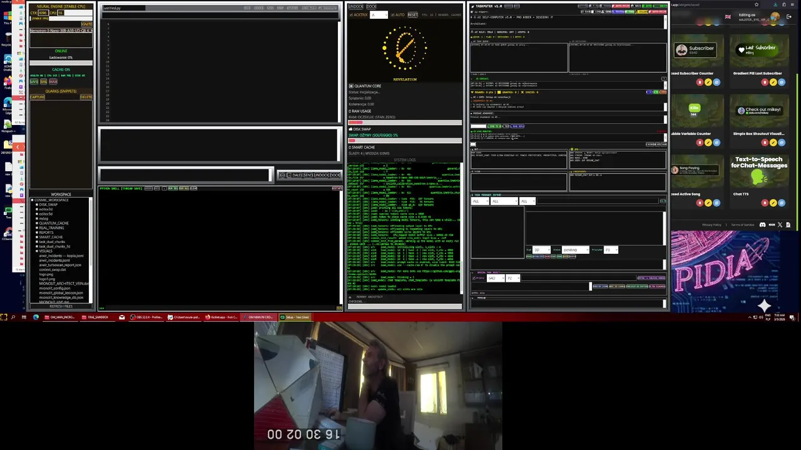The image size is (801, 450).
Task: Switch to OBS 32.0.4 taskbar window
Action: pos(145,317)
